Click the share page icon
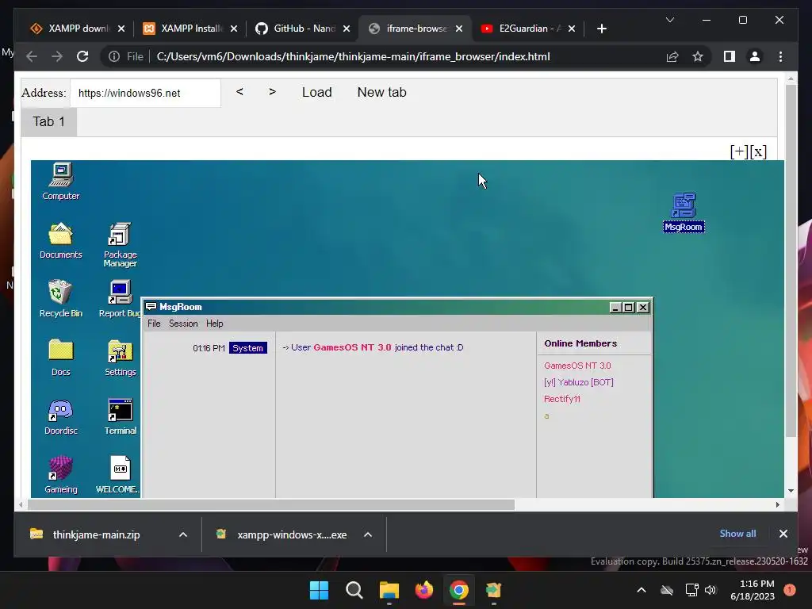This screenshot has height=609, width=812. (672, 56)
